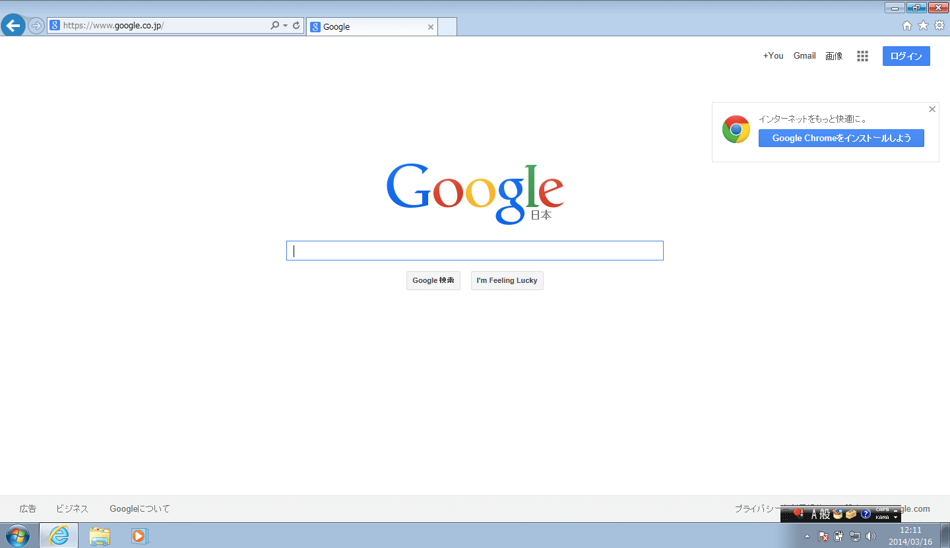Open the Tools gear icon
The width and height of the screenshot is (950, 548).
coord(939,26)
